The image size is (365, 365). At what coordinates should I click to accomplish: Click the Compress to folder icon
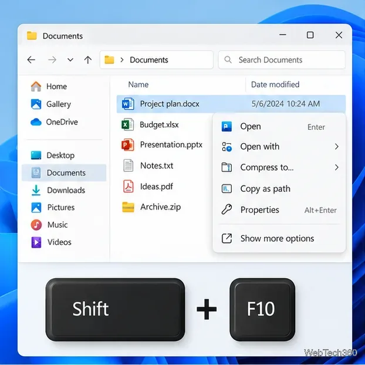(227, 167)
